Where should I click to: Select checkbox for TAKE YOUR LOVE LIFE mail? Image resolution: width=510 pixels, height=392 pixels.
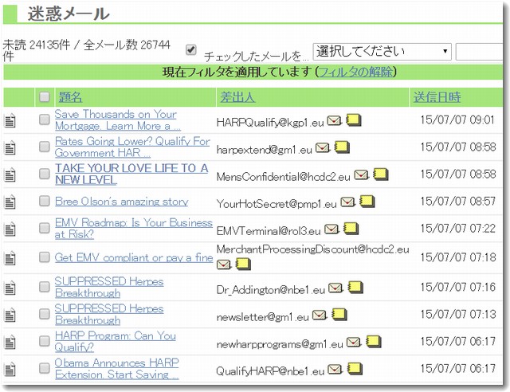coord(45,174)
